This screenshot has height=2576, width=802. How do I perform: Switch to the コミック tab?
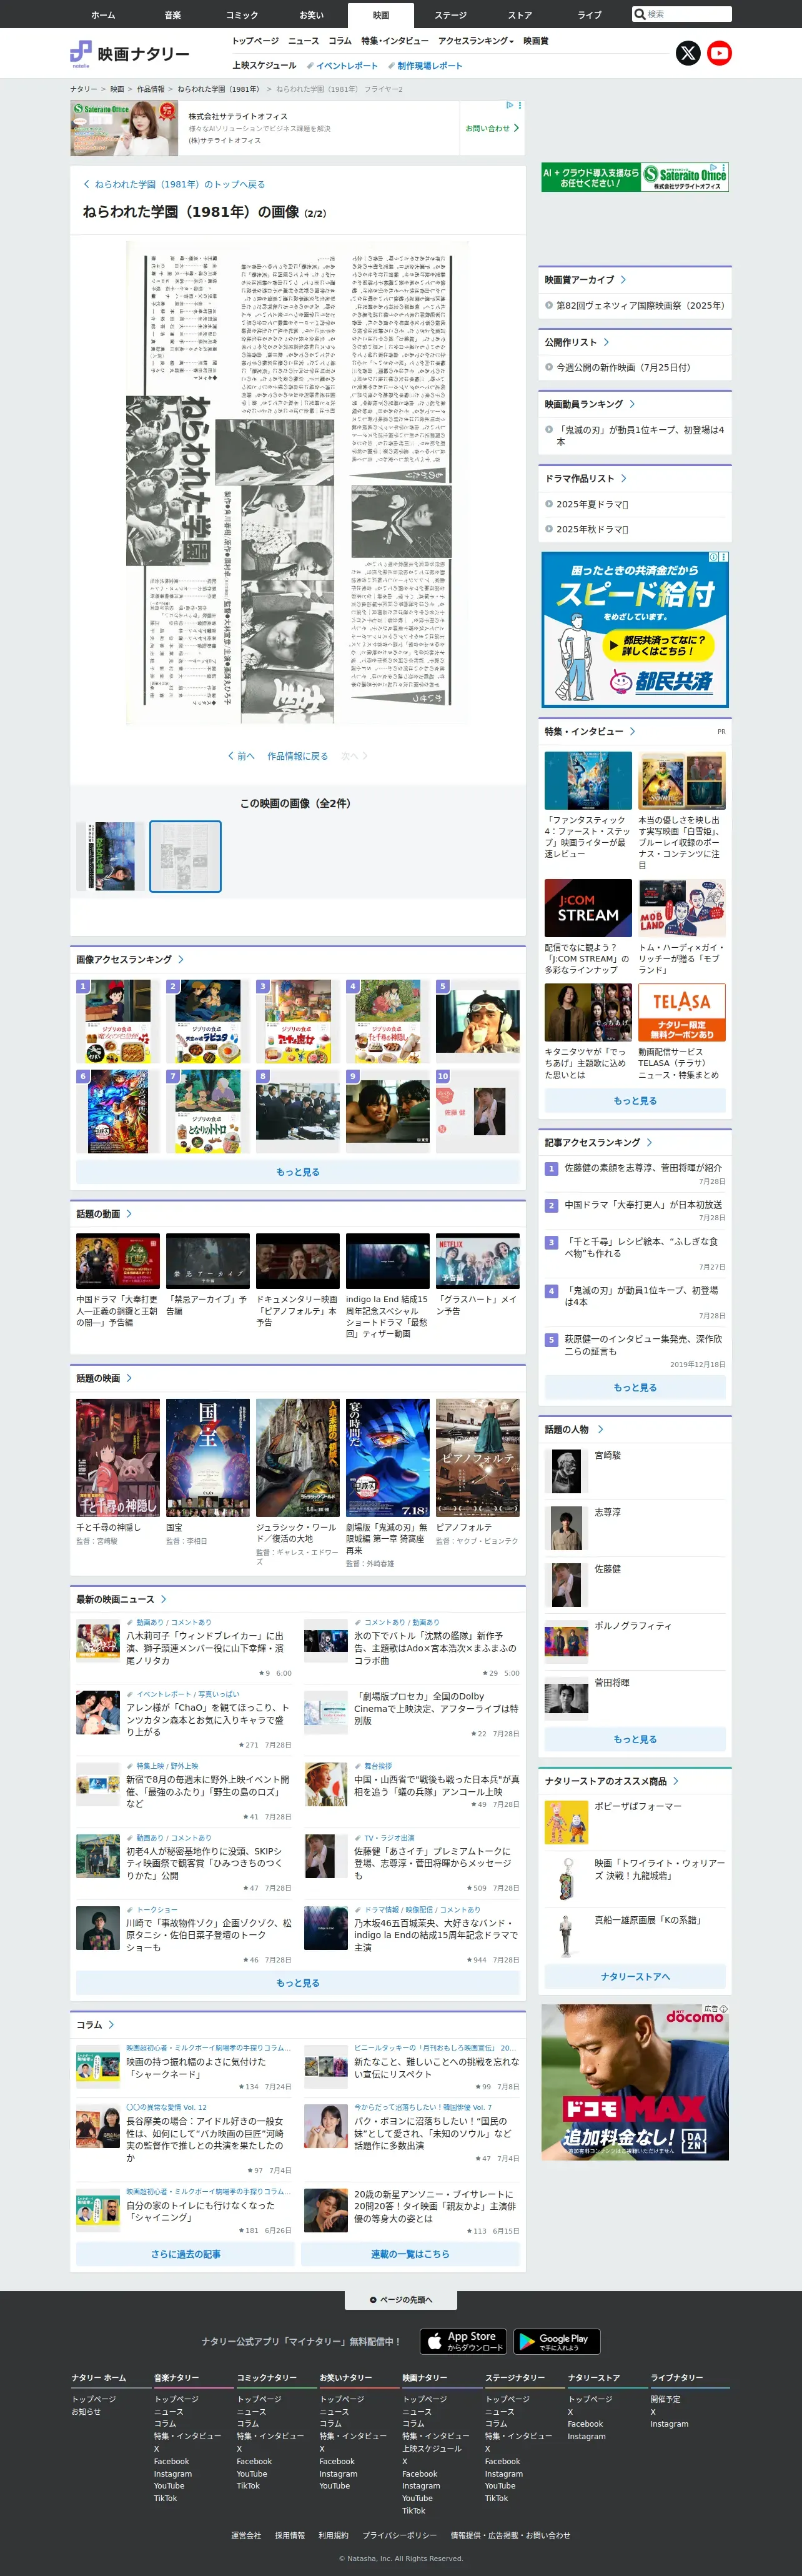(242, 15)
